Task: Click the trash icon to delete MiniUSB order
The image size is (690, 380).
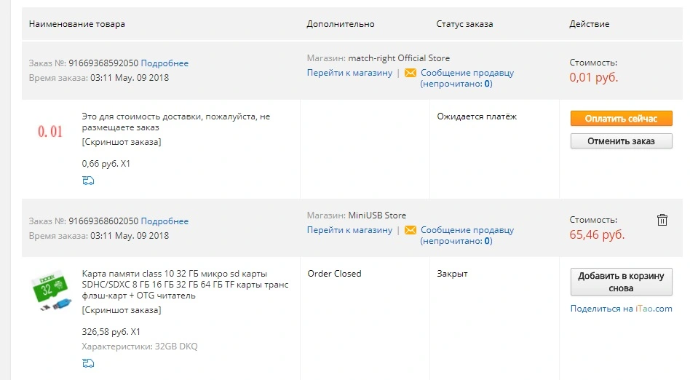Action: coord(662,220)
